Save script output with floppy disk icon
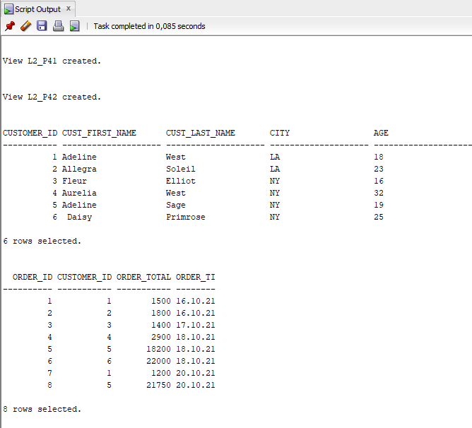Image resolution: width=472 pixels, height=428 pixels. click(42, 26)
